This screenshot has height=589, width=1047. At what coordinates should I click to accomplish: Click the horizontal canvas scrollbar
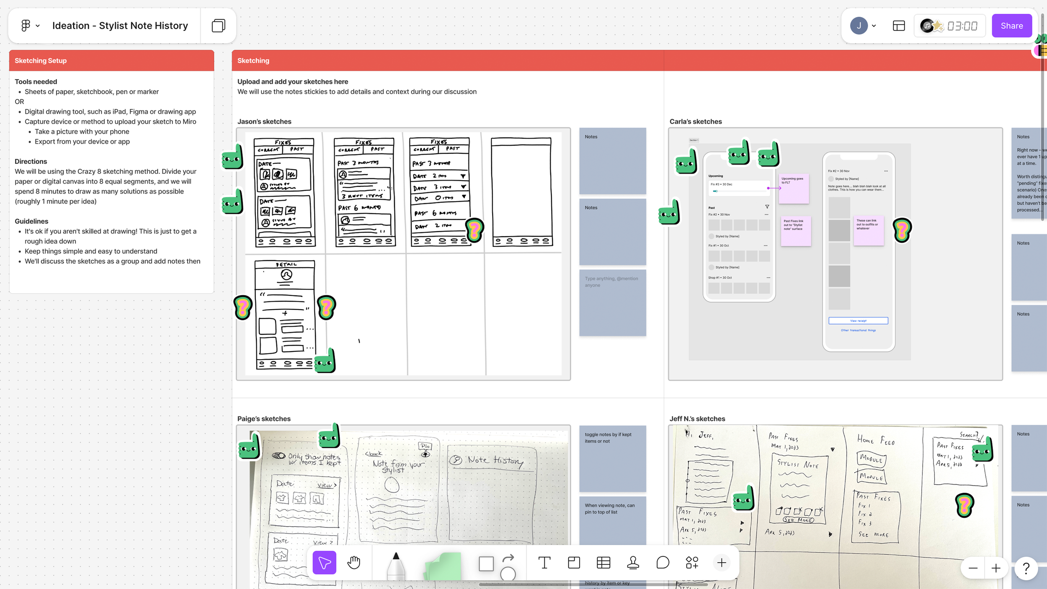pos(593,584)
